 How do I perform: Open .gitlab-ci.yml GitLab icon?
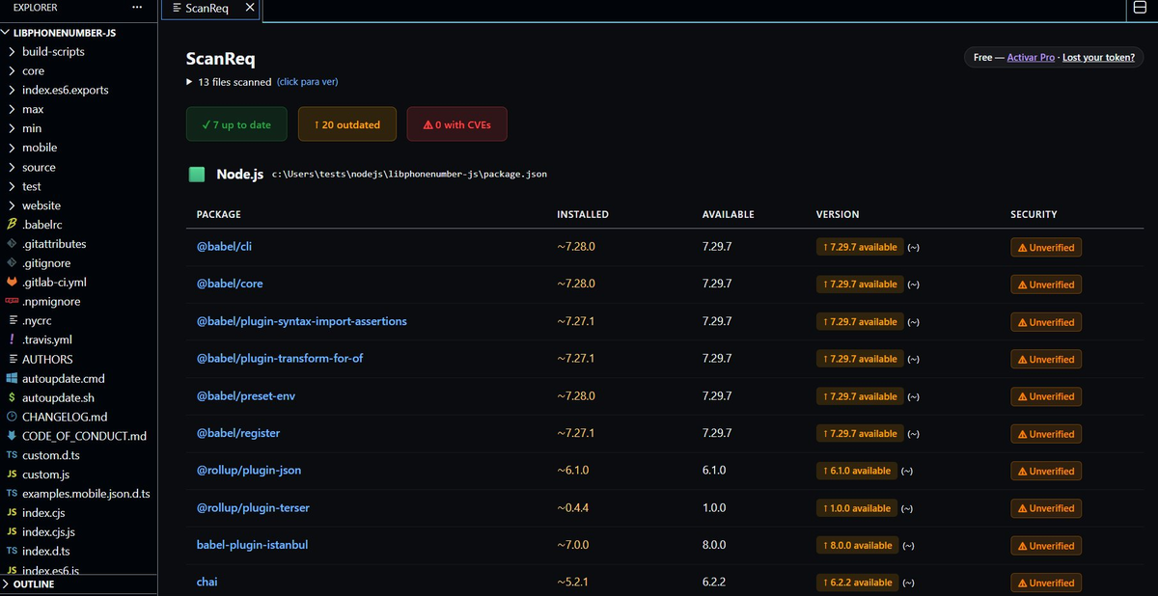click(x=13, y=283)
